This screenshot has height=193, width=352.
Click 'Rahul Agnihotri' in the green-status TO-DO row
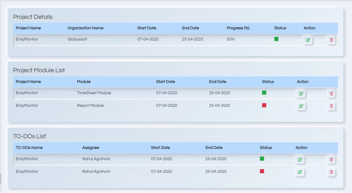96,159
